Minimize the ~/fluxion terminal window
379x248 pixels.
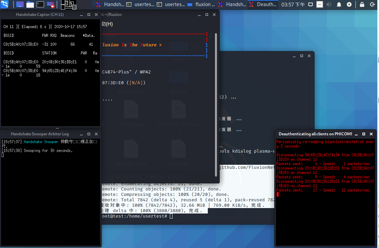(x=199, y=15)
